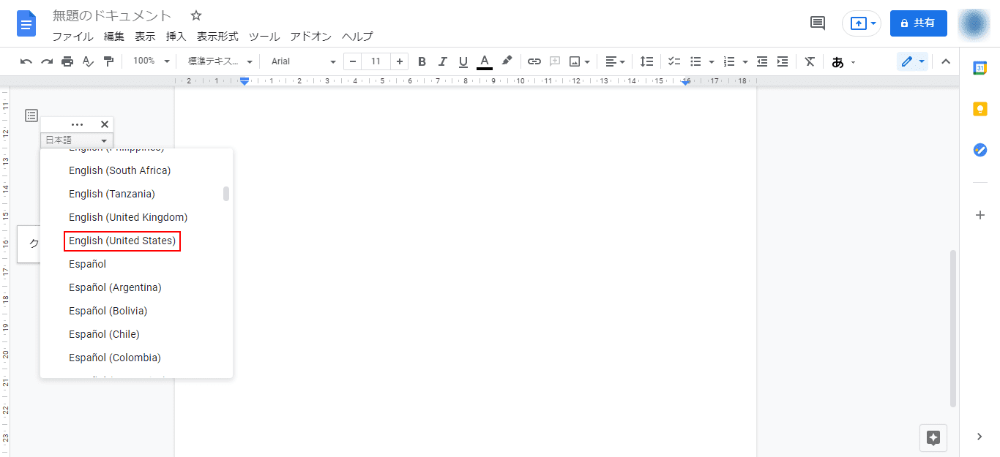
Task: Open the highlight color marker tool
Action: click(507, 61)
